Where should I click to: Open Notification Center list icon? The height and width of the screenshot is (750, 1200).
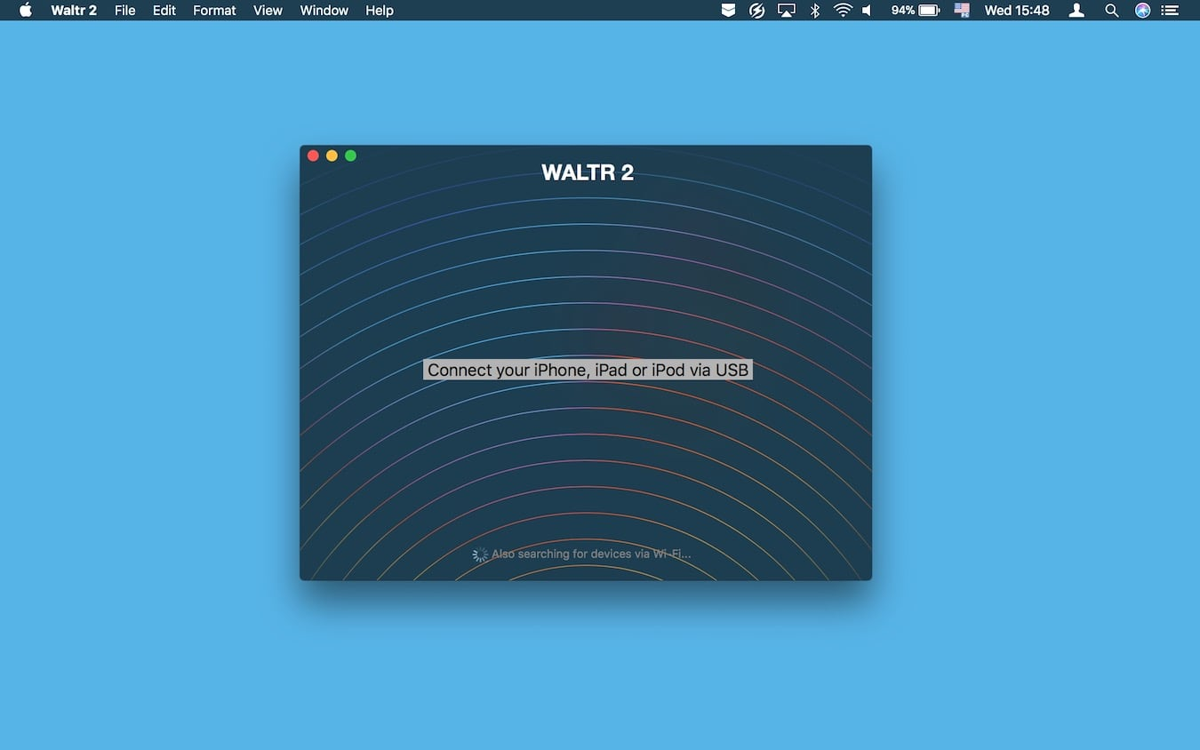[x=1170, y=11]
